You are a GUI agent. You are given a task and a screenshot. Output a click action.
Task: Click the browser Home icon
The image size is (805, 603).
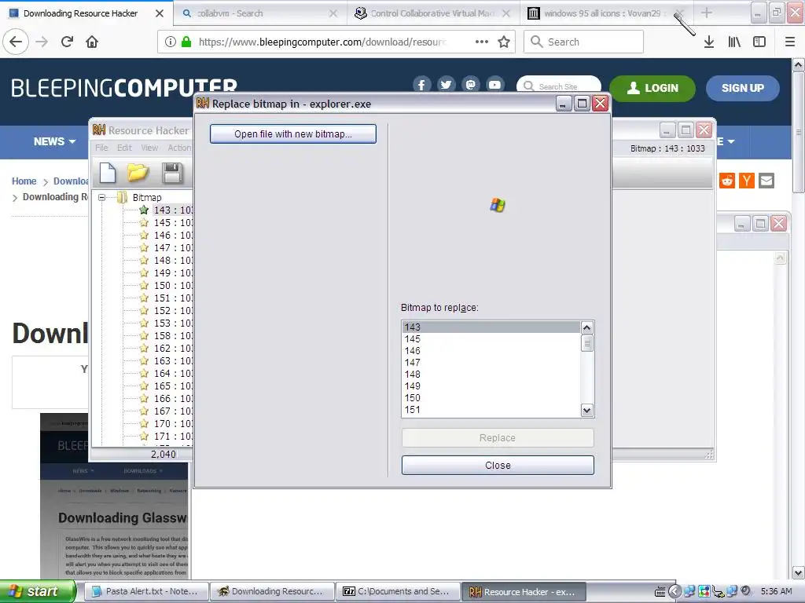(x=92, y=42)
